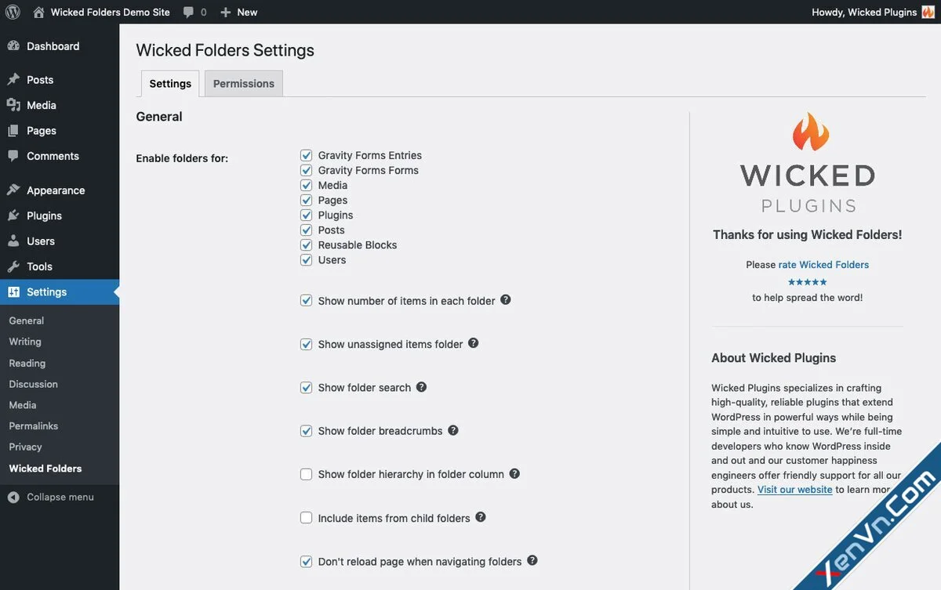Image resolution: width=941 pixels, height=590 pixels.
Task: Uncheck Show folder search
Action: coord(307,387)
